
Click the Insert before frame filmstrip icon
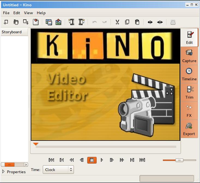[71, 22]
